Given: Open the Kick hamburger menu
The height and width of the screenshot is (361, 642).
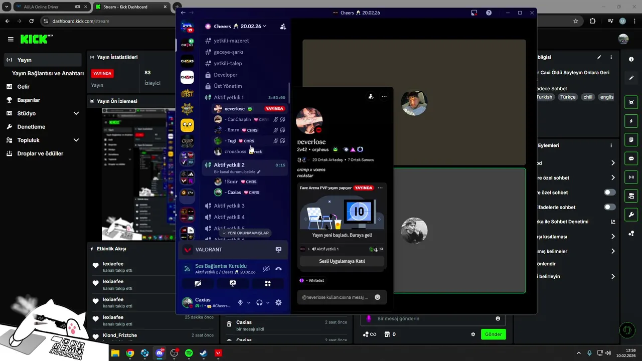Looking at the screenshot, I should 11,39.
